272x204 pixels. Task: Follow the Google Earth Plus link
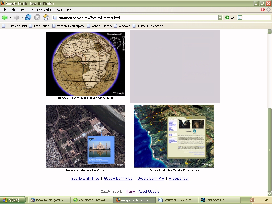(x=118, y=178)
